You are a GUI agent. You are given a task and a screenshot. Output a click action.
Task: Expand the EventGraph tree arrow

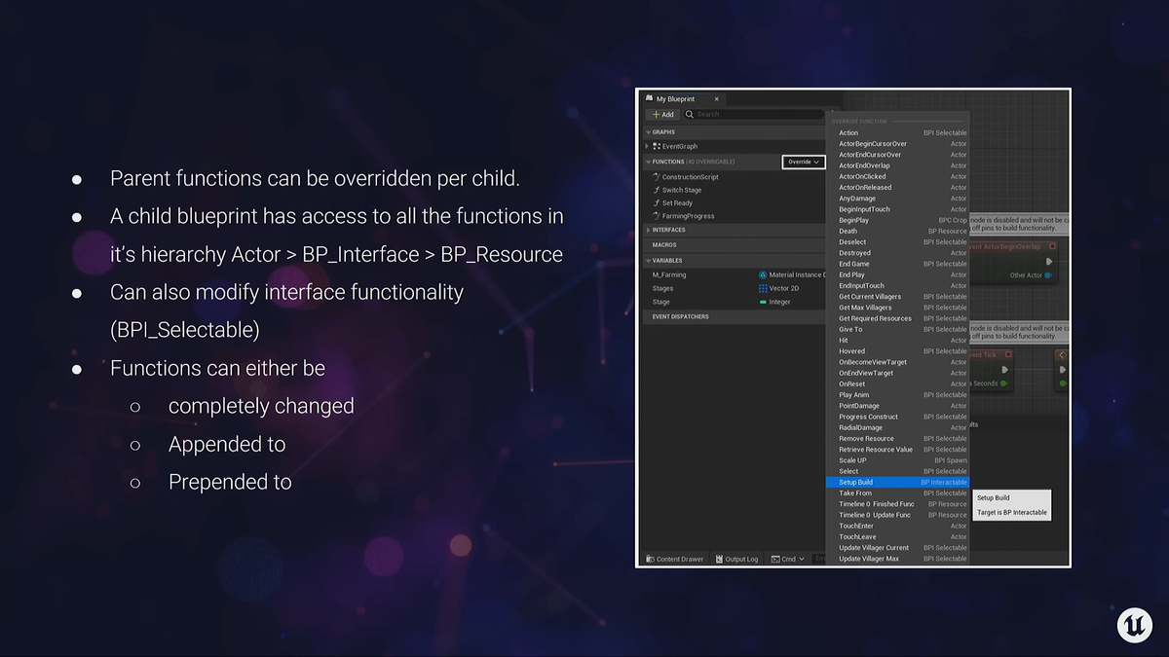pyautogui.click(x=647, y=146)
